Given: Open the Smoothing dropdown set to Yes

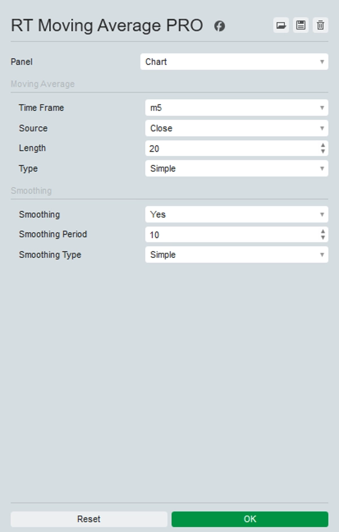Looking at the screenshot, I should [236, 214].
